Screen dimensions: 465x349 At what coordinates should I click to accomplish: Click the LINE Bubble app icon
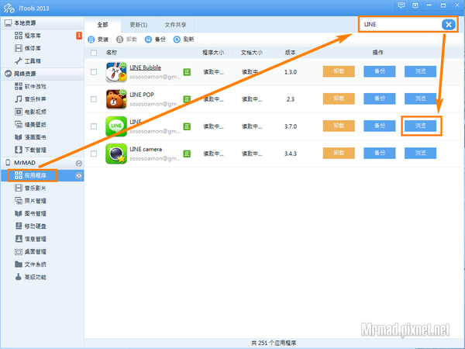tap(116, 72)
